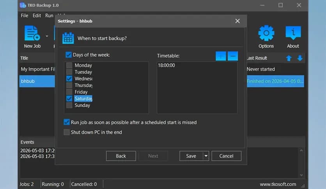Check the Thursday checkbox
Image resolution: width=326 pixels, height=189 pixels.
tap(69, 85)
